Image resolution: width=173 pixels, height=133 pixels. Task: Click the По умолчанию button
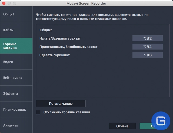pyautogui.click(x=61, y=103)
